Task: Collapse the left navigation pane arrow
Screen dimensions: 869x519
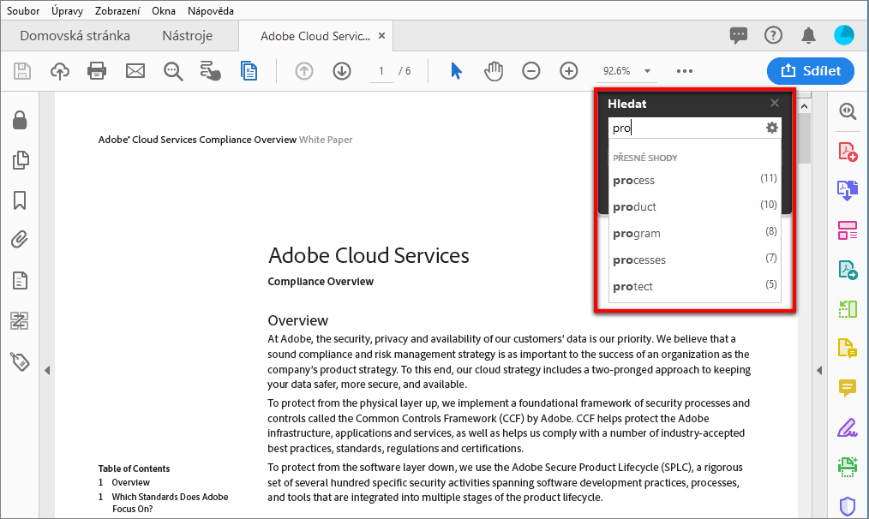Action: [47, 370]
